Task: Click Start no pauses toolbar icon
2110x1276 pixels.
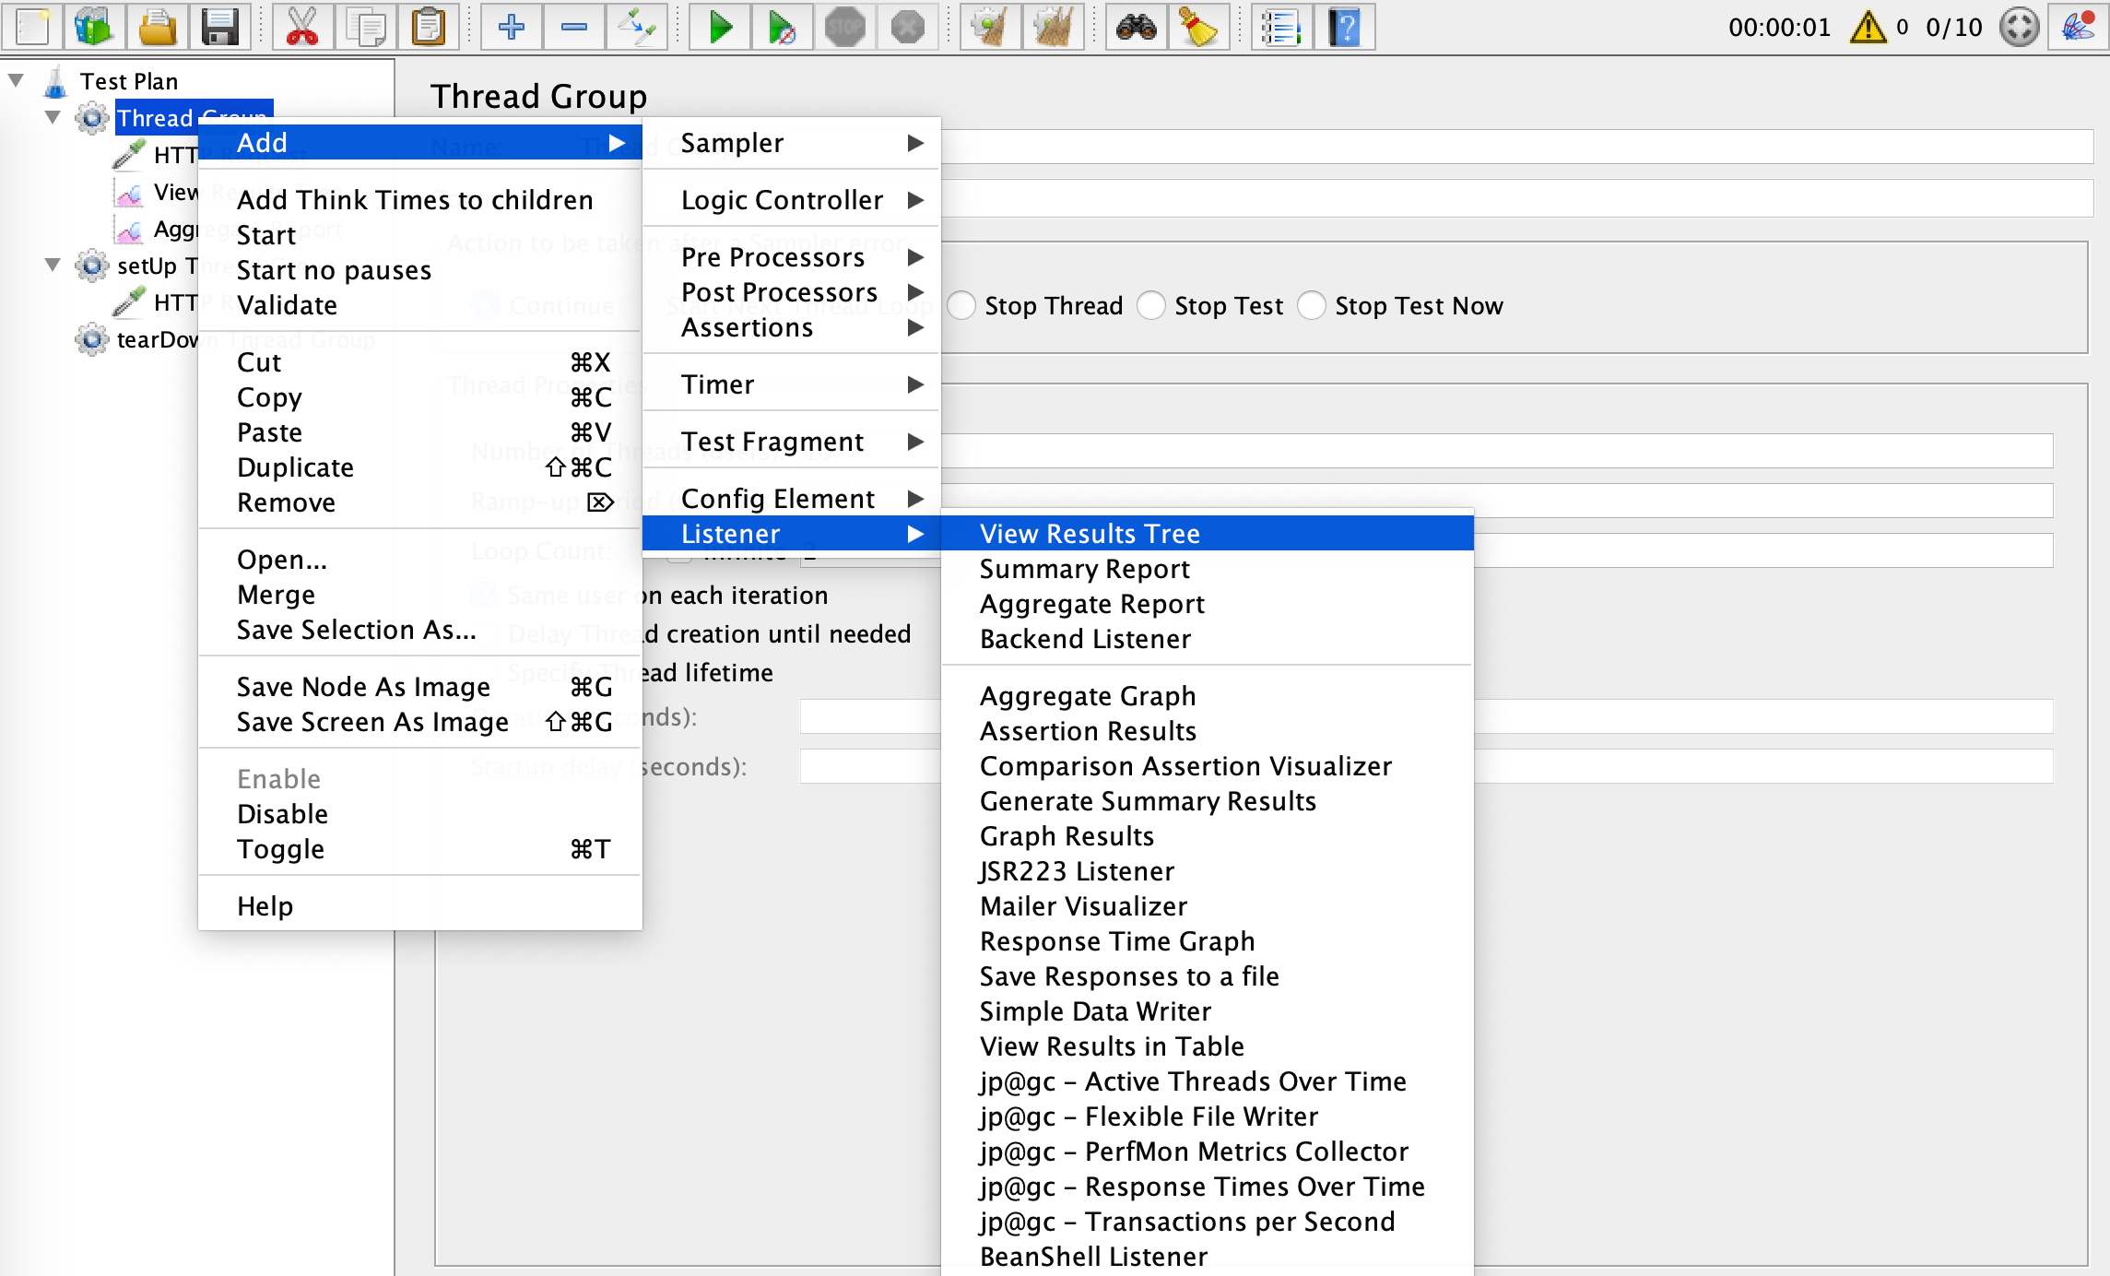Action: [x=782, y=27]
